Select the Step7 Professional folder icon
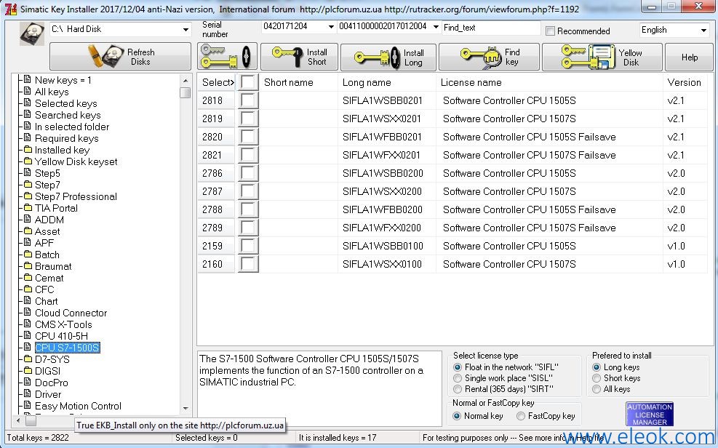718x448 pixels. click(x=28, y=196)
